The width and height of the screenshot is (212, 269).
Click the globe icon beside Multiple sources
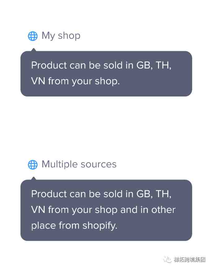pos(33,165)
